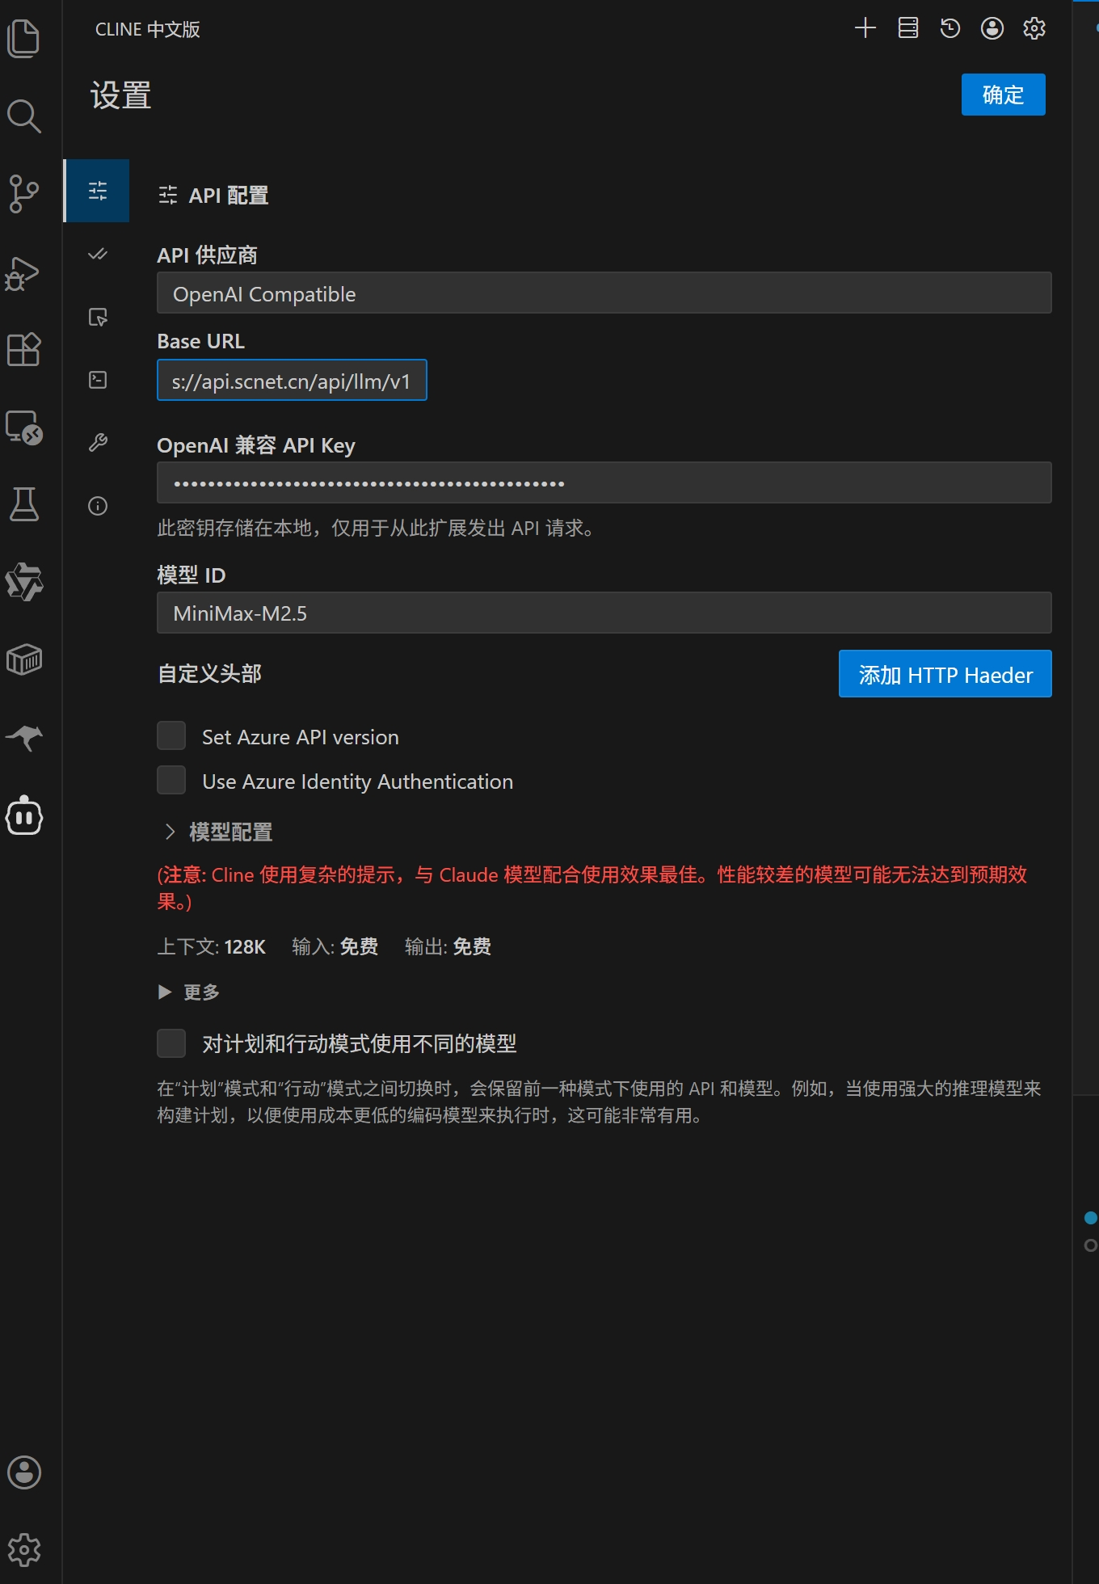Open the Testing flask icon
1099x1584 pixels.
point(23,504)
